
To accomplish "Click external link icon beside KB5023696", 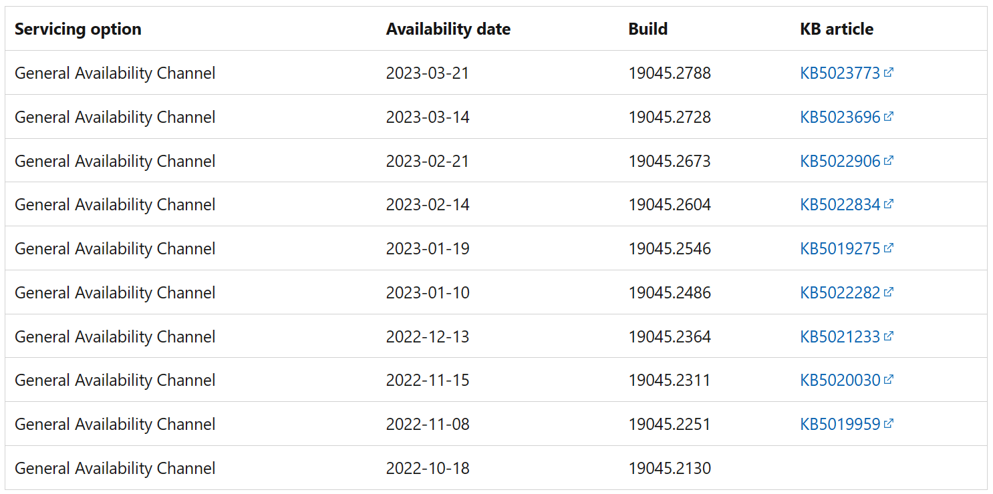I will (x=888, y=116).
